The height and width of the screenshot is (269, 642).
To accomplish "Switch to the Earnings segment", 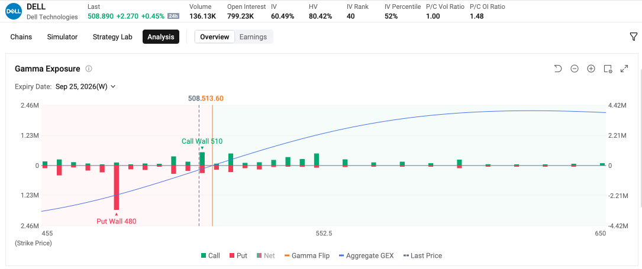I will [253, 37].
